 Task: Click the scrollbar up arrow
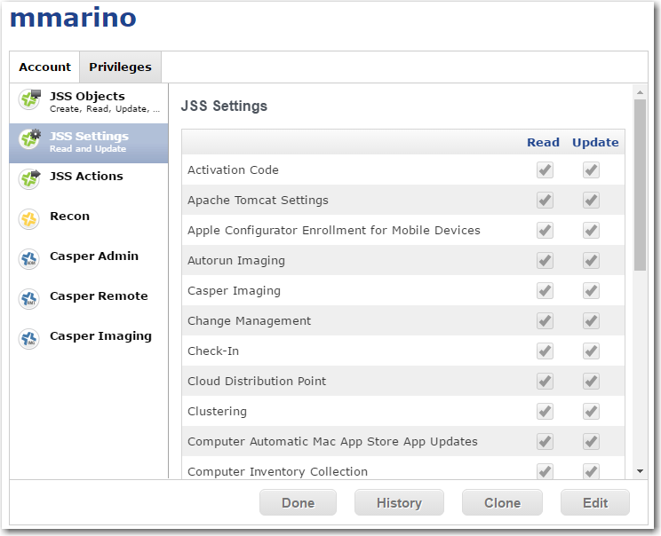(640, 92)
